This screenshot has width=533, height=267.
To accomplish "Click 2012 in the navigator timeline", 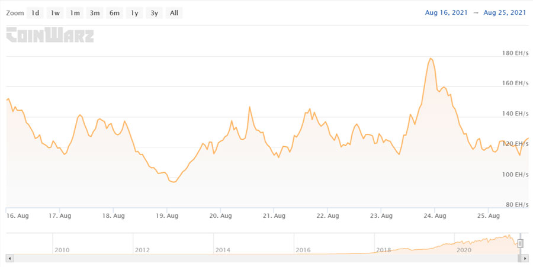I will 142,250.
